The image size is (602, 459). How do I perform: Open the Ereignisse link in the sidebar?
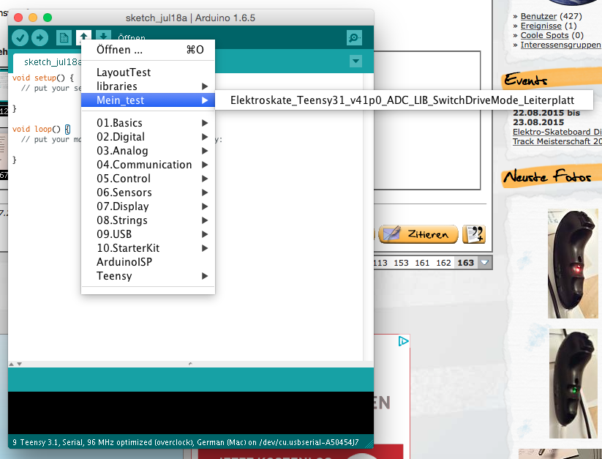(541, 26)
